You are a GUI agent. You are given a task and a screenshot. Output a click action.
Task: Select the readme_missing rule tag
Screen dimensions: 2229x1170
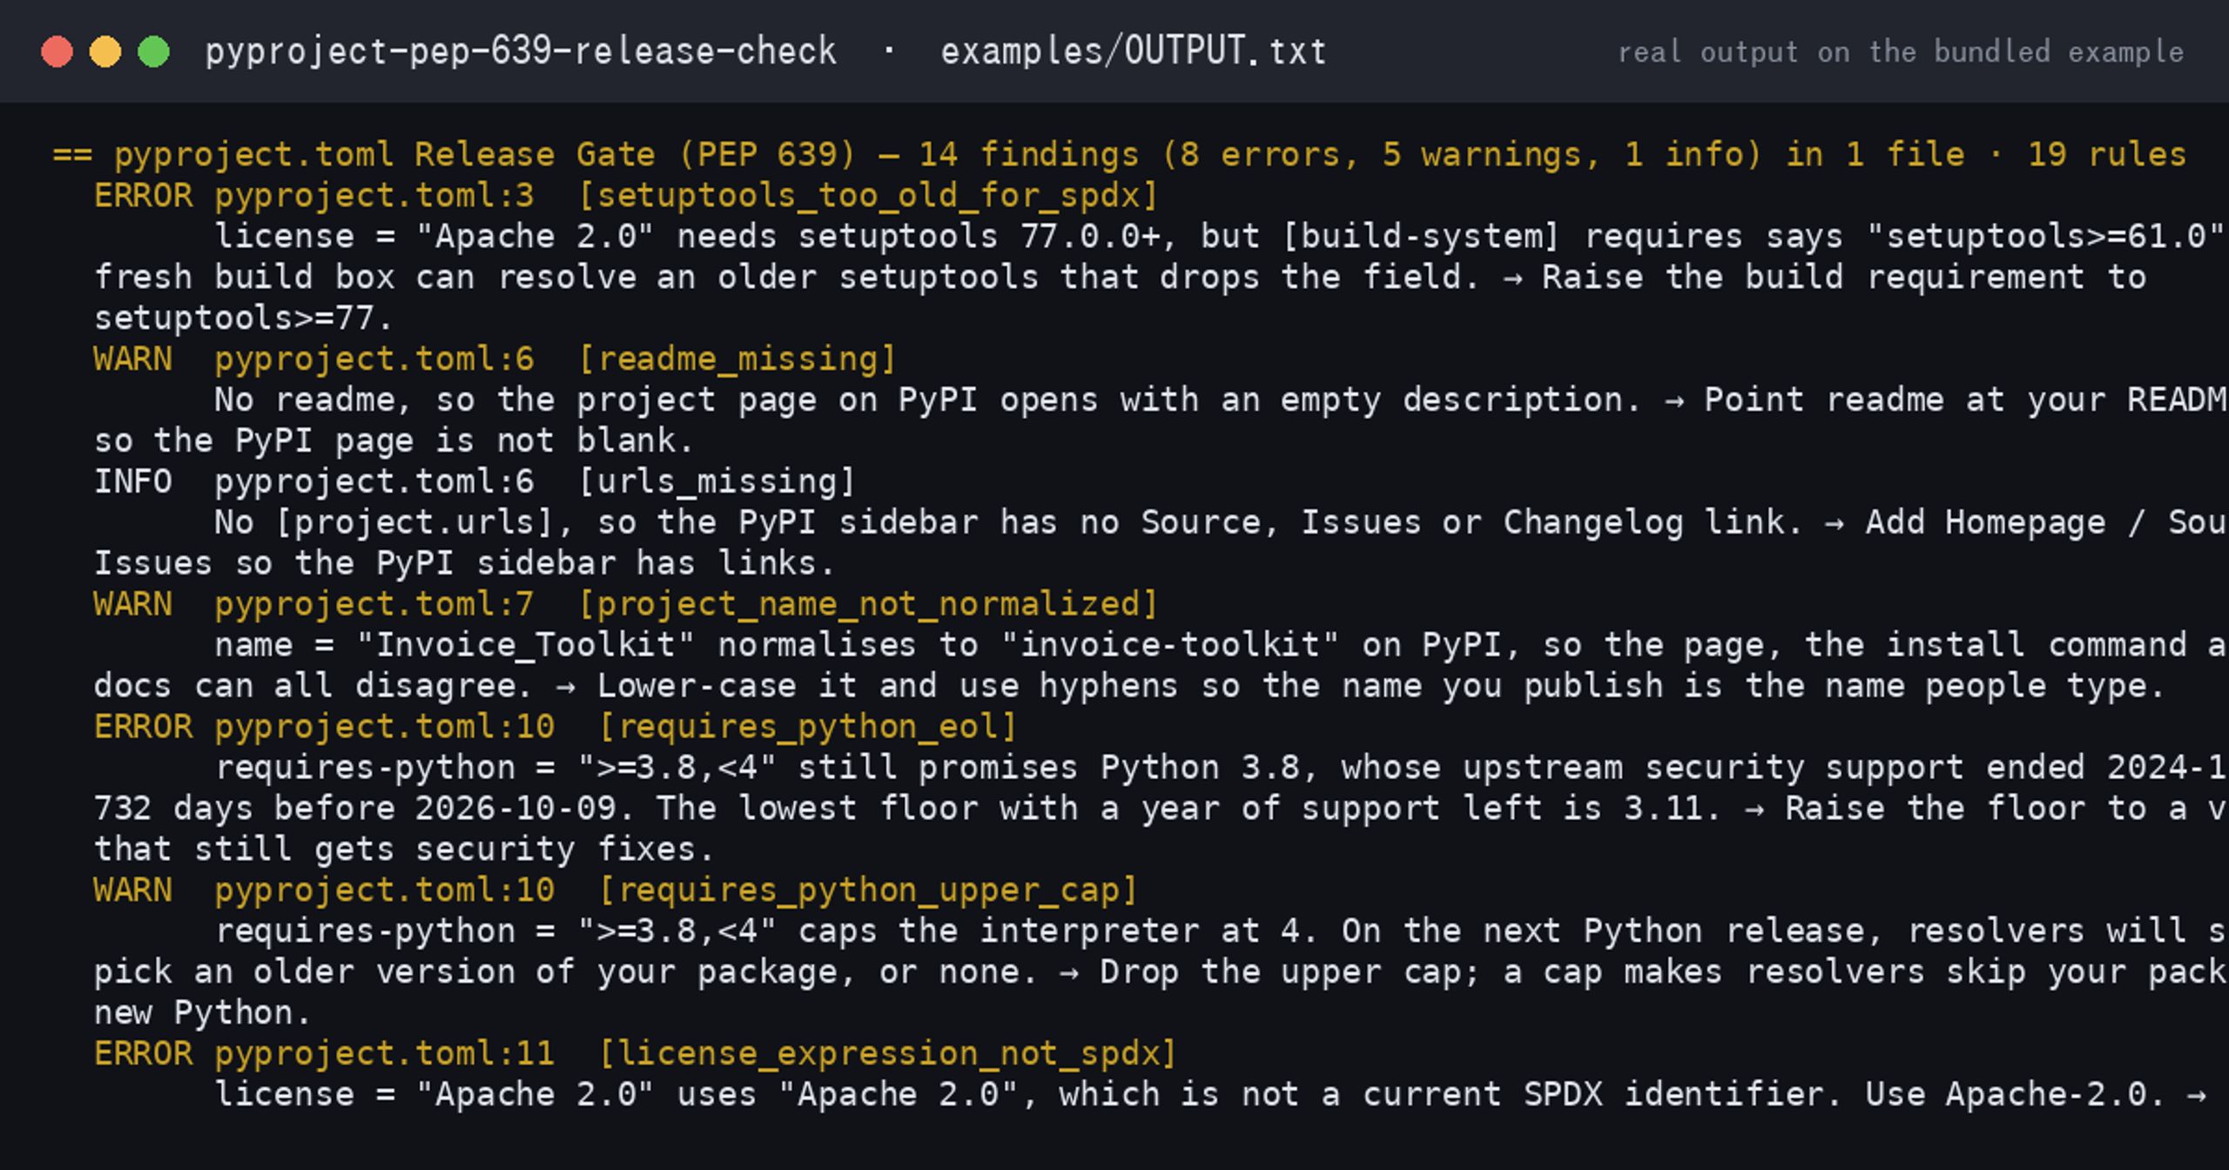(737, 359)
